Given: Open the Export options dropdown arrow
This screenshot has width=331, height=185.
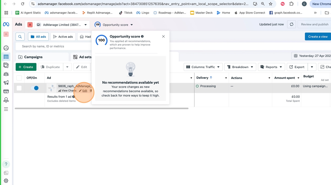Looking at the screenshot, I should [312, 67].
